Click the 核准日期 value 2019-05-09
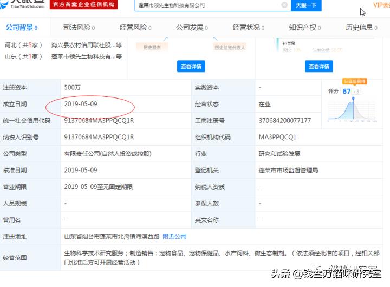 (81, 170)
